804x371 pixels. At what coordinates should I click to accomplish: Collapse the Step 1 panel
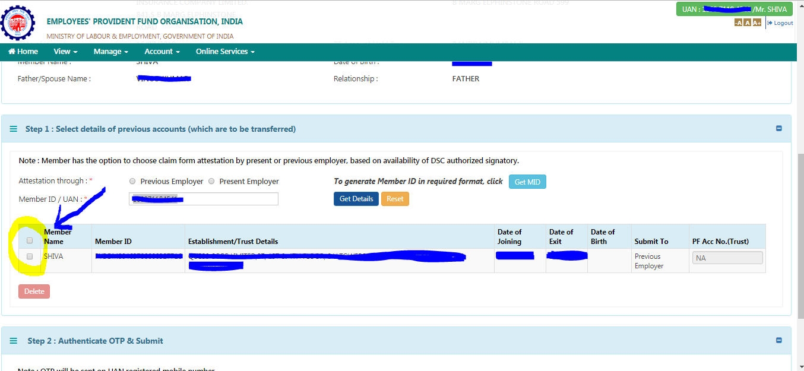(778, 128)
